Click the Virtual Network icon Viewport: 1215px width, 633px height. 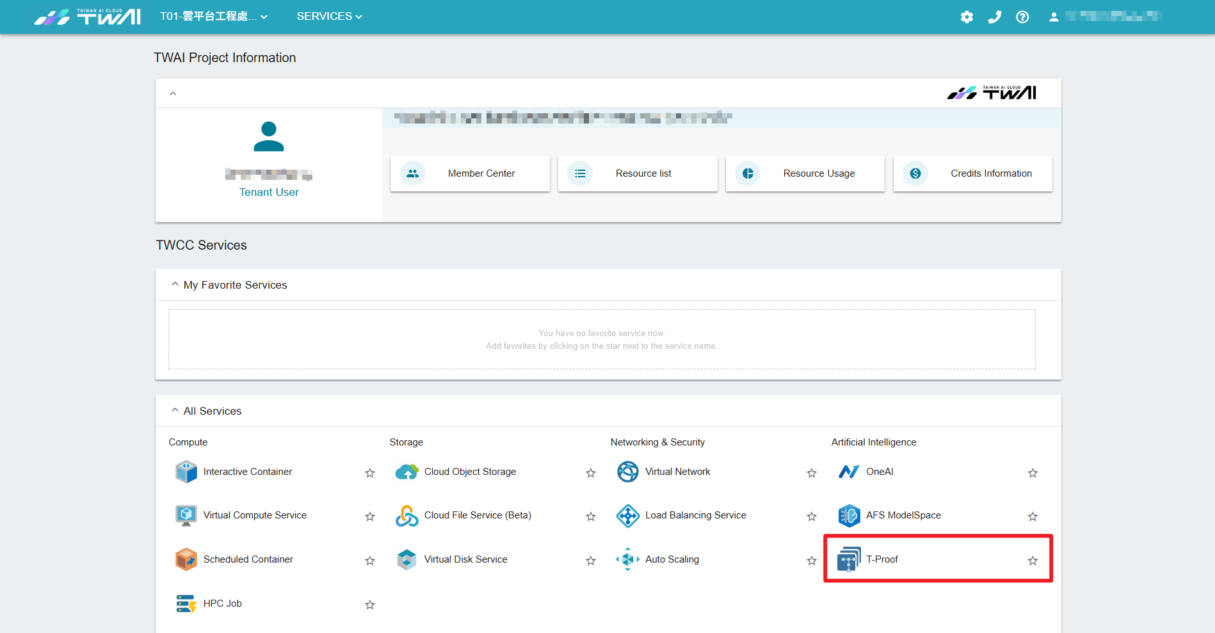[628, 472]
